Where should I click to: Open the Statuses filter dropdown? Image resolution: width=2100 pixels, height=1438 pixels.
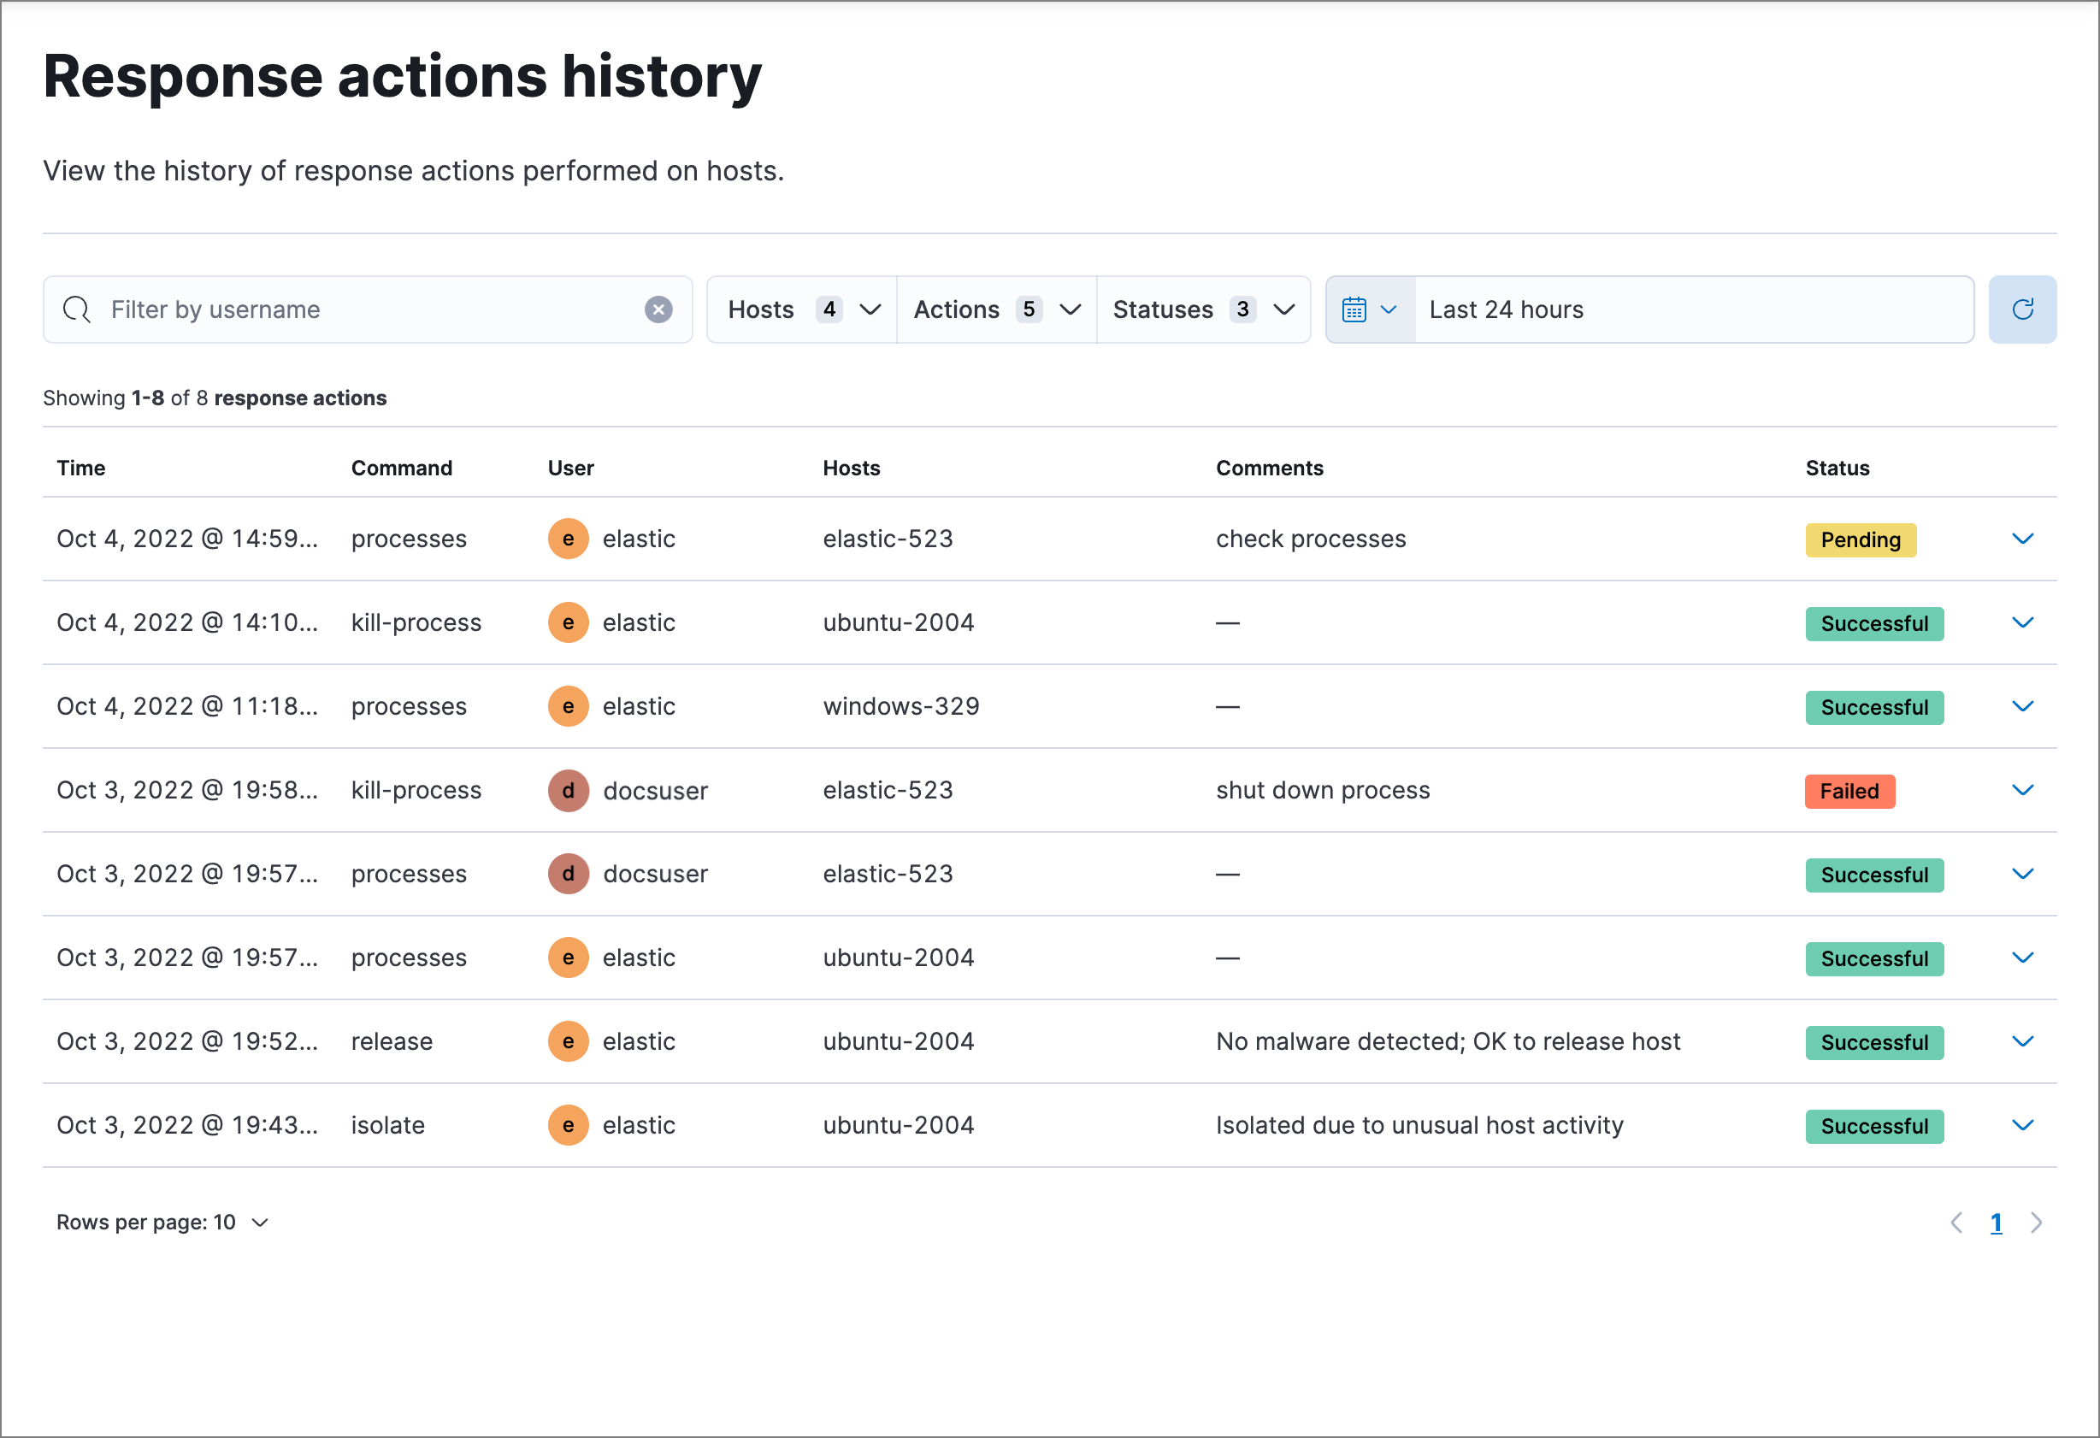1203,309
